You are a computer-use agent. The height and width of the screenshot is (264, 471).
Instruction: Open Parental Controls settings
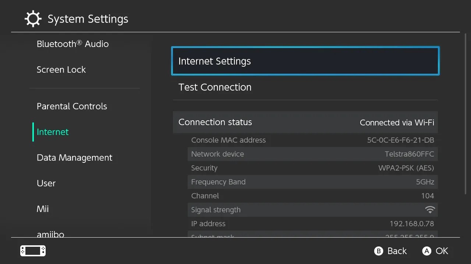coord(72,106)
